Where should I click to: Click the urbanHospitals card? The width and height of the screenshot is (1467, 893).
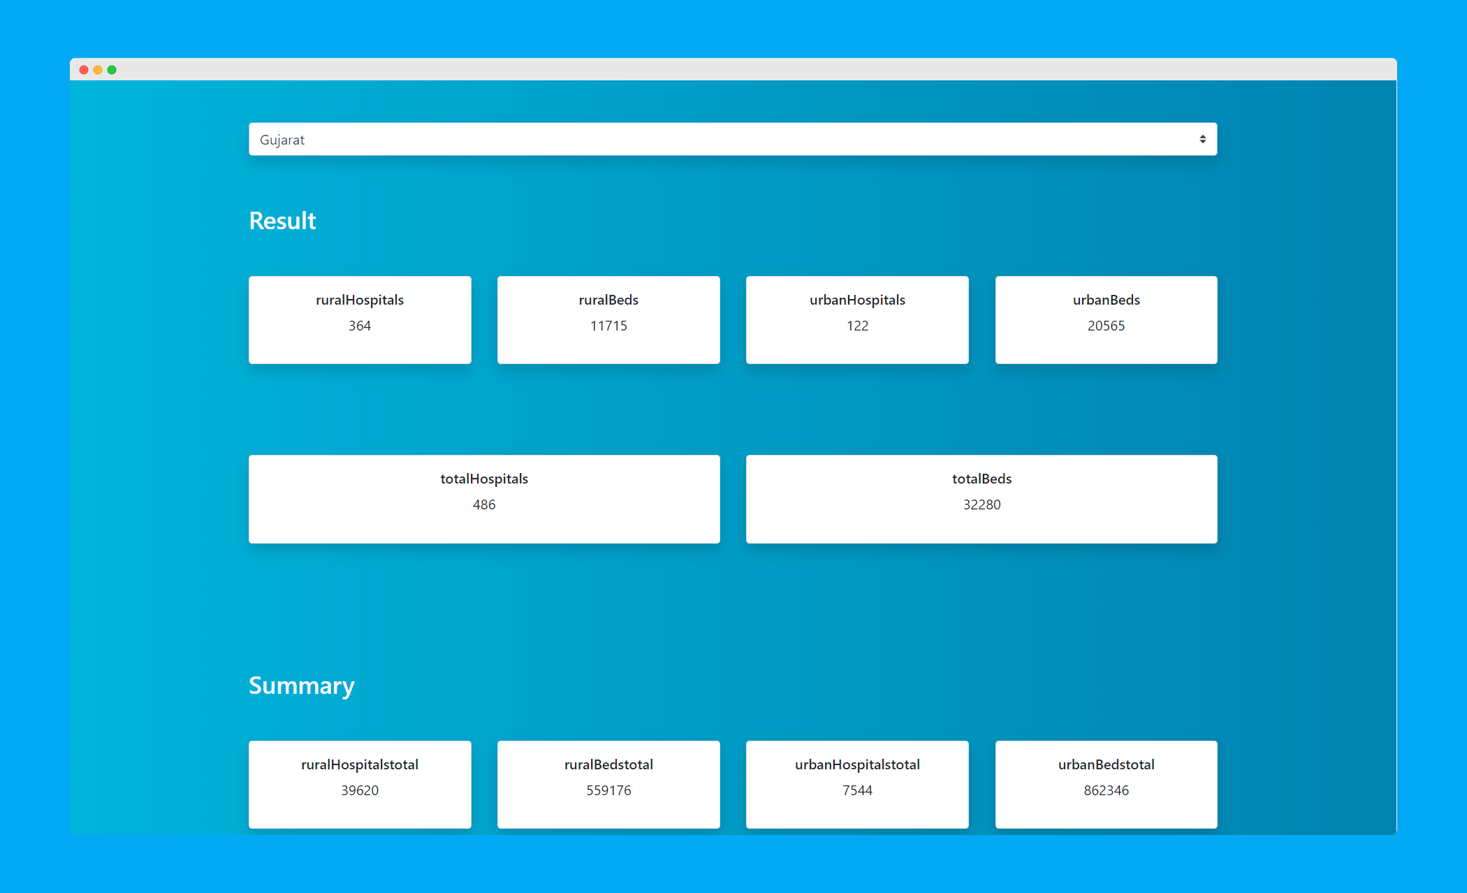pyautogui.click(x=857, y=319)
